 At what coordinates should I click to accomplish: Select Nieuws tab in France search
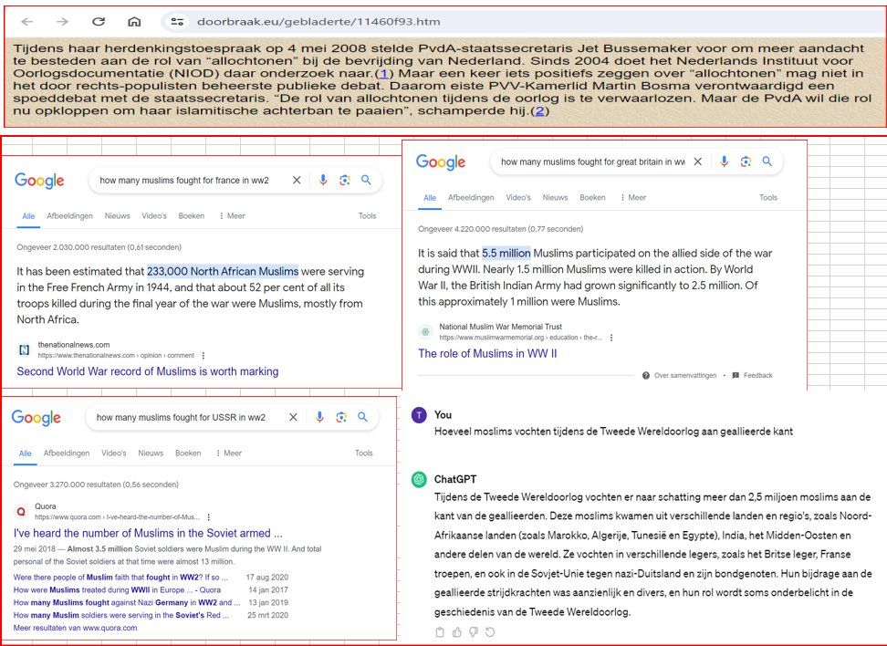pos(117,216)
